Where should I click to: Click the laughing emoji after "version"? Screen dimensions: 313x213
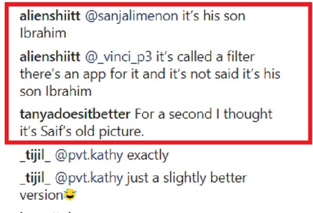point(70,194)
